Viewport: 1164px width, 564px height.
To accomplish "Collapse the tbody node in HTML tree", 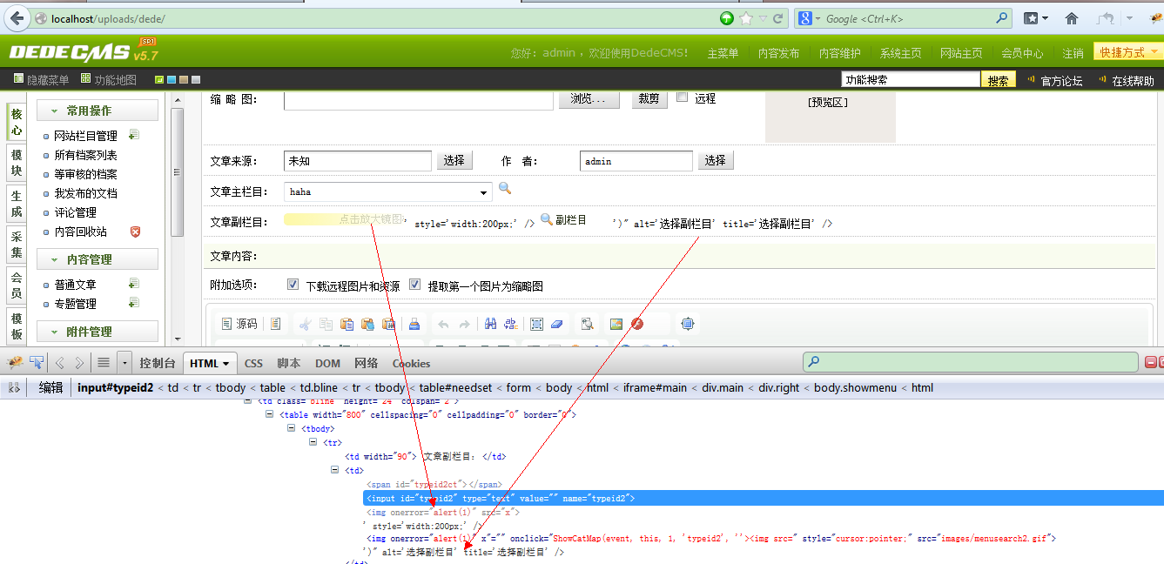I will click(292, 428).
